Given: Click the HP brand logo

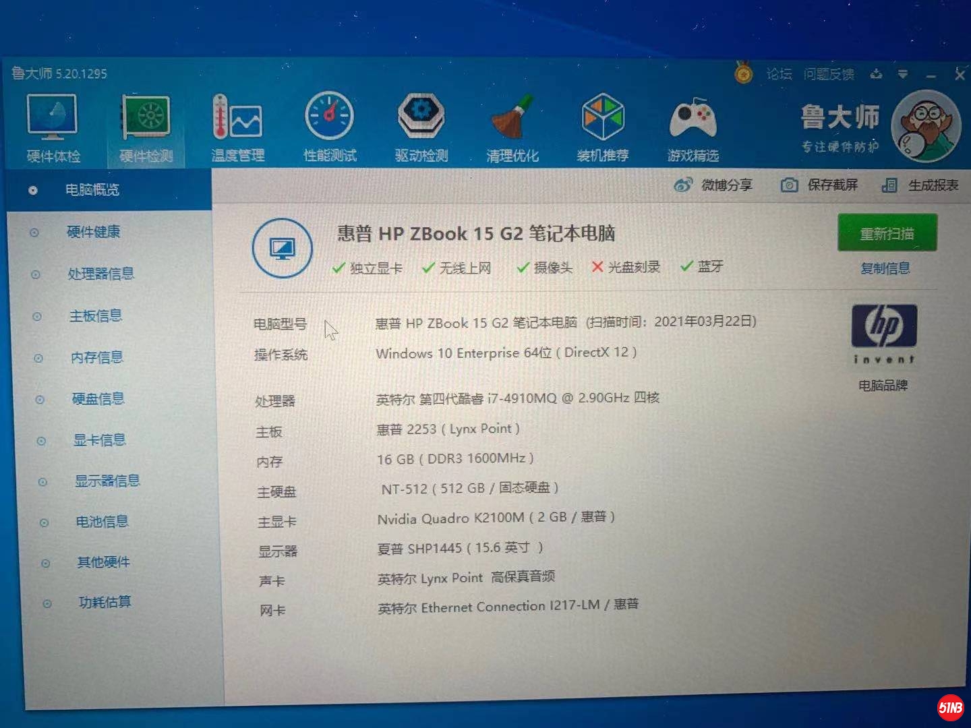Looking at the screenshot, I should (884, 334).
